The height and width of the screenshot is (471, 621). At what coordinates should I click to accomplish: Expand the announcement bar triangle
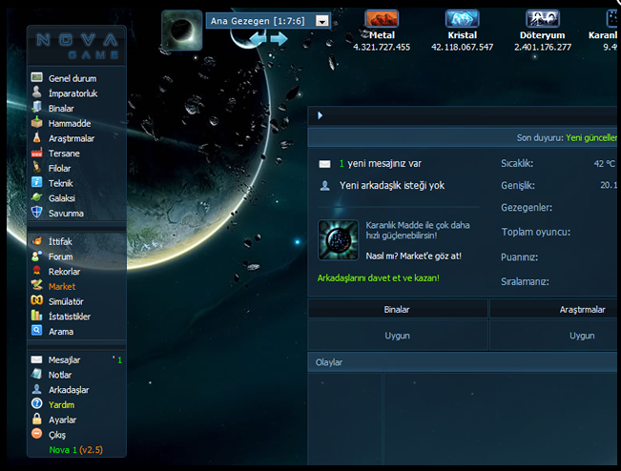[x=320, y=115]
